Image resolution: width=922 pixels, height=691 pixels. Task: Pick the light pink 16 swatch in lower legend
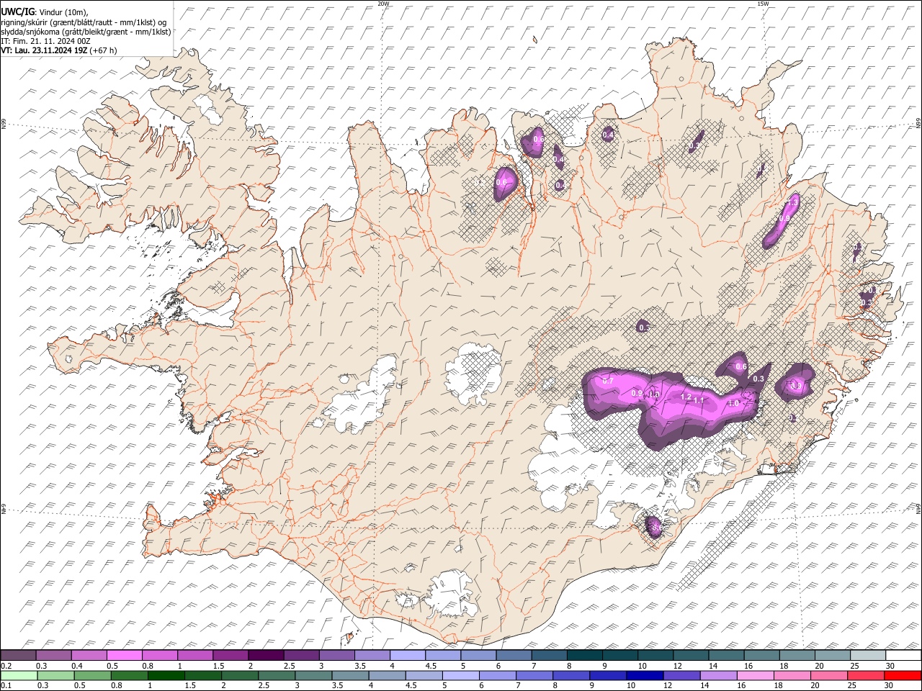[754, 675]
